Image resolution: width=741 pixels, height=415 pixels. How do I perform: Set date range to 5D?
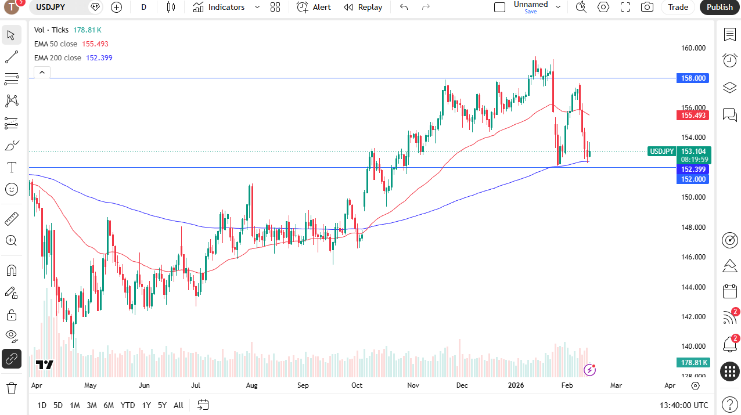[x=58, y=405]
